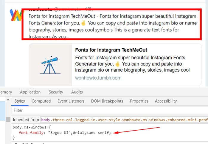Click the Filter styles input field
The height and width of the screenshot is (144, 208).
coord(110,110)
